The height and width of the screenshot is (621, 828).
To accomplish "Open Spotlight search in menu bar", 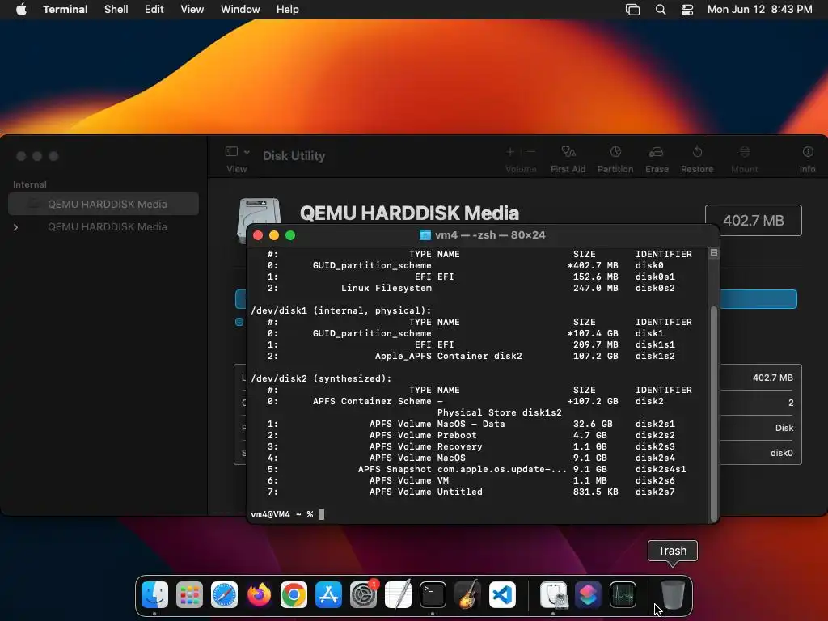I will (x=660, y=10).
